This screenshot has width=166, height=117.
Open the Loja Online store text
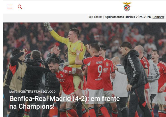click(x=95, y=17)
